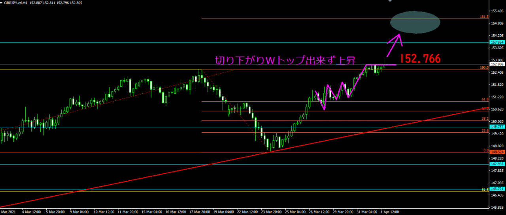Select the Fibonacci 50.0 level label

[x=486, y=109]
